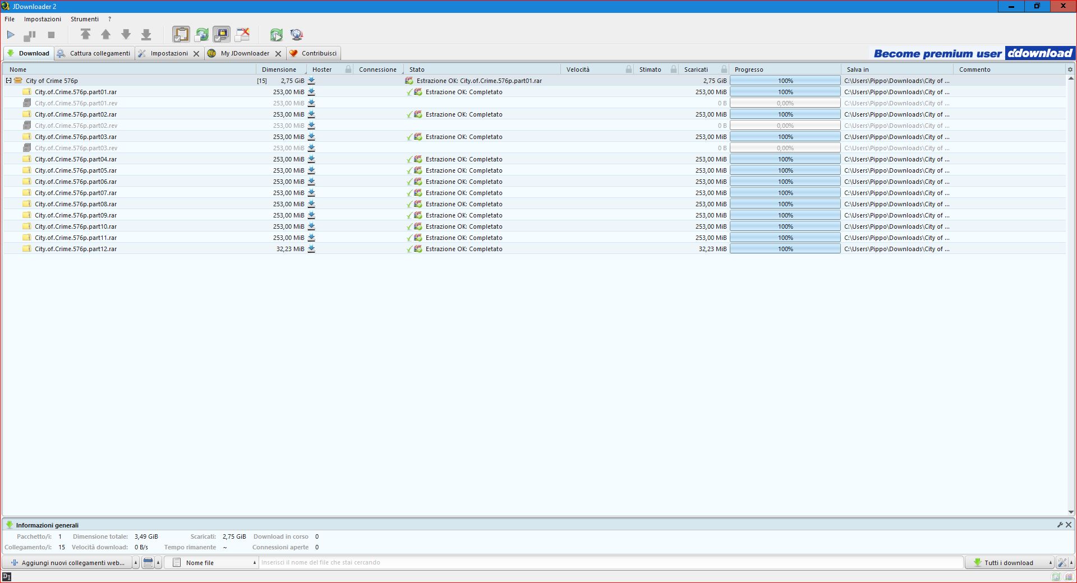Click the cleanup list icon in bottom bar
1077x583 pixels.
tap(148, 563)
